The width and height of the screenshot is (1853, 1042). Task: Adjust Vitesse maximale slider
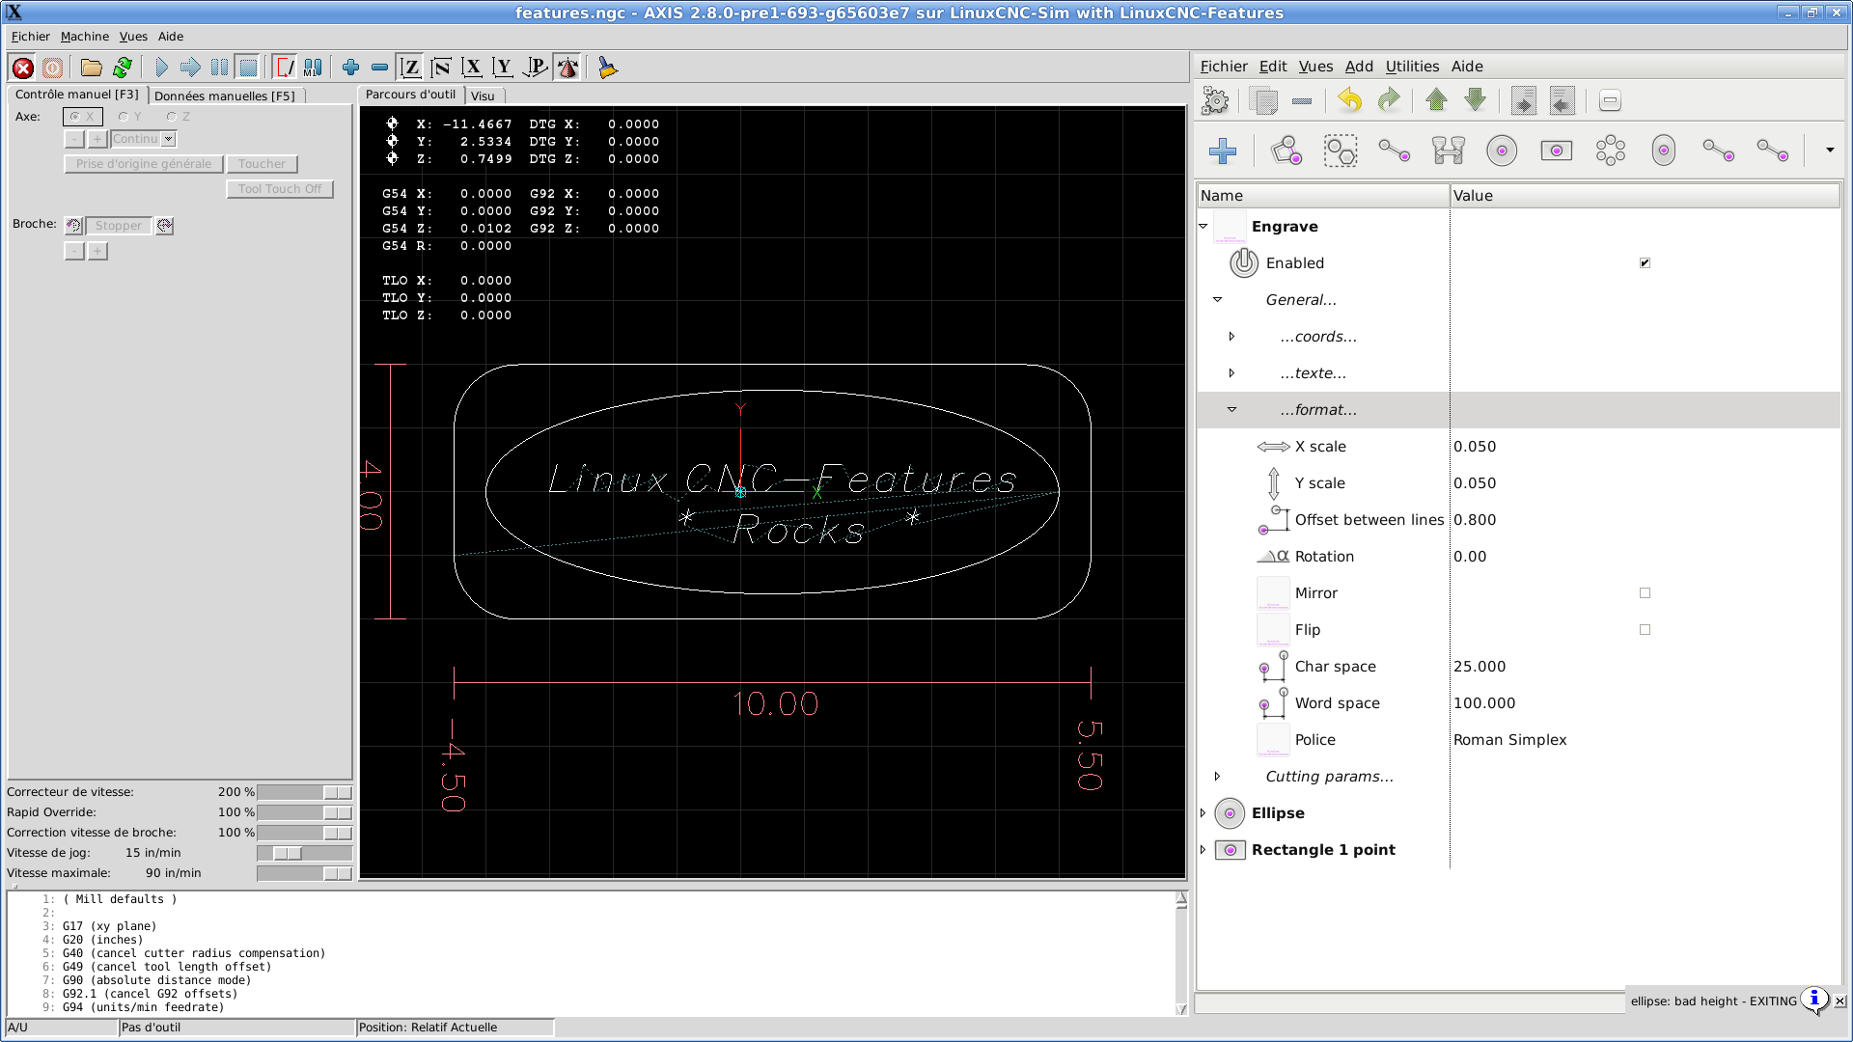click(x=304, y=873)
